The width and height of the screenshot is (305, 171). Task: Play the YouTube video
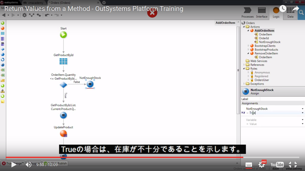(13, 164)
